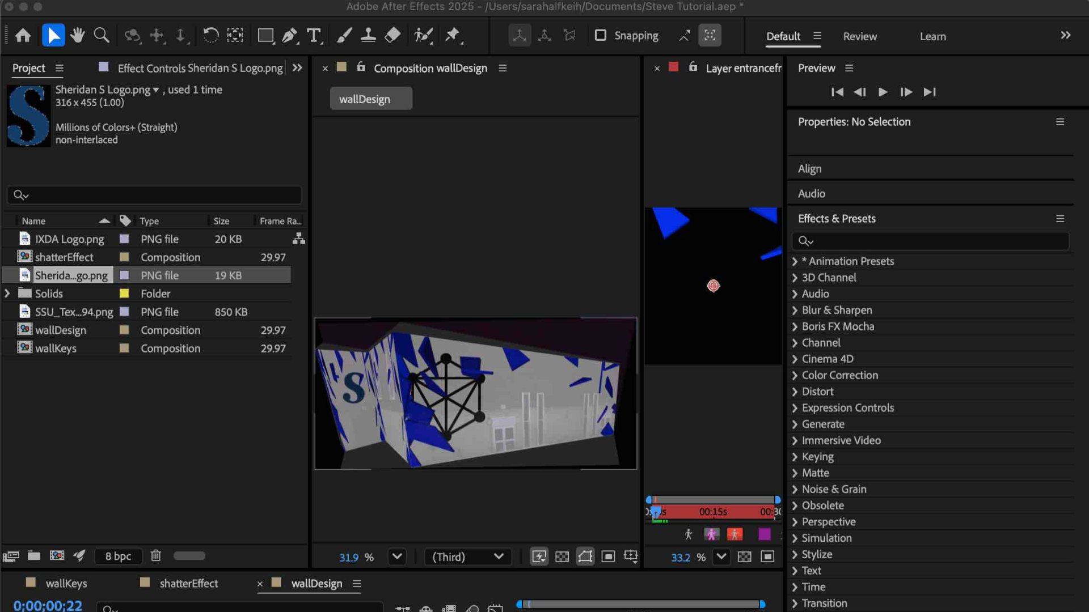1089x612 pixels.
Task: Expand the Solids folder
Action: click(7, 294)
